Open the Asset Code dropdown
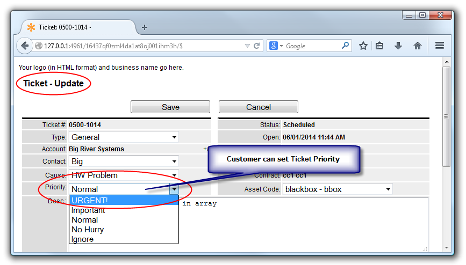The image size is (466, 265). click(338, 189)
